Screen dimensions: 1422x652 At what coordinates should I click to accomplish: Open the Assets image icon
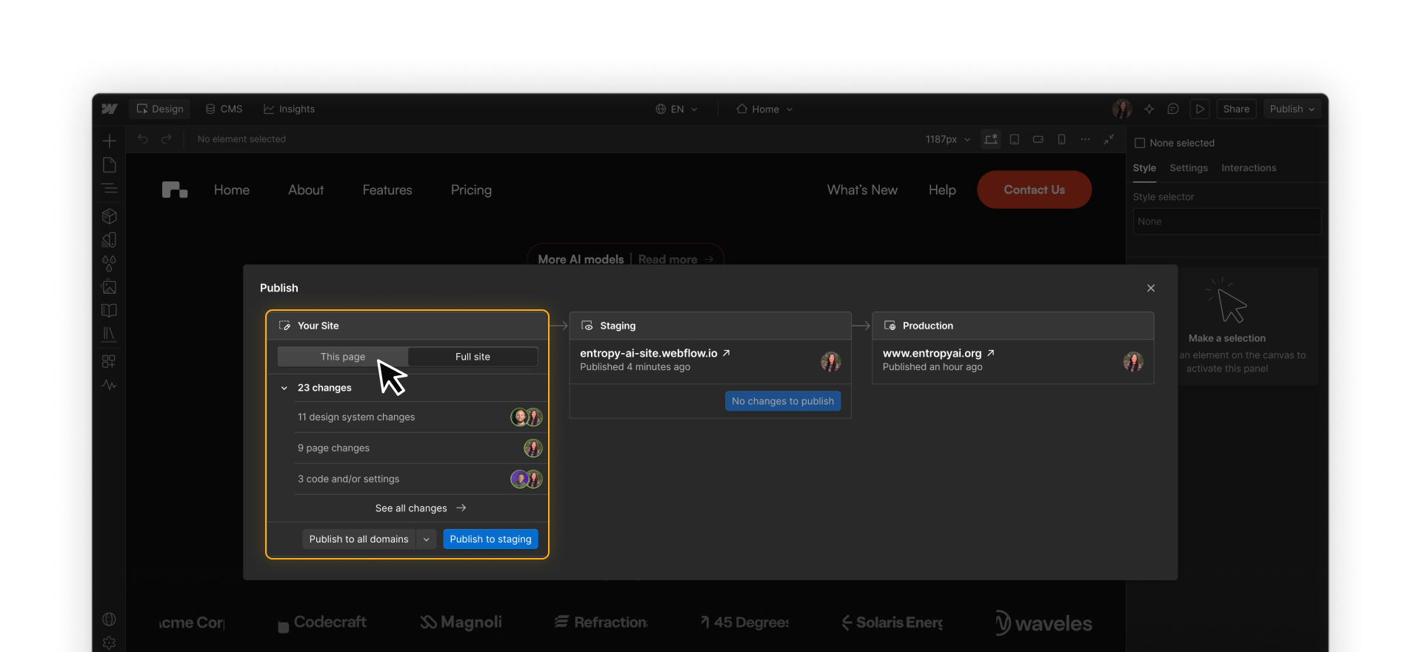[x=110, y=287]
